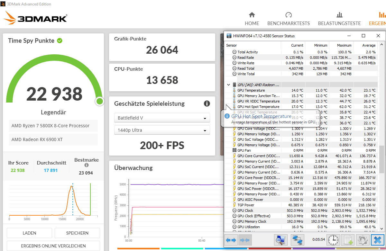
Task: Click the green checkmark next to Time Spy Punkte
Action: coord(60,40)
